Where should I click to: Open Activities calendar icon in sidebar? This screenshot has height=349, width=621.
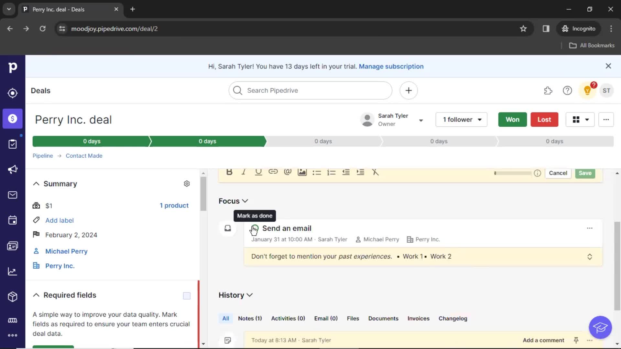pos(13,220)
